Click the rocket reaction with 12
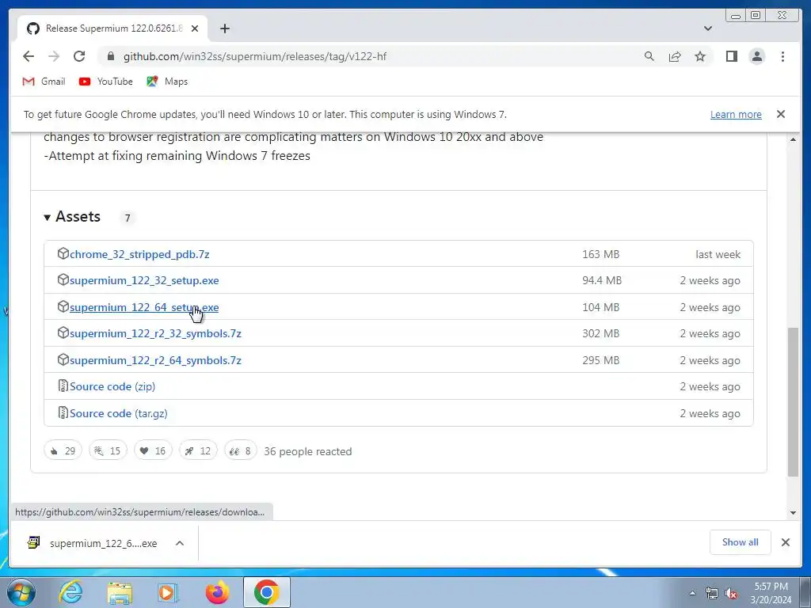 [x=197, y=450]
